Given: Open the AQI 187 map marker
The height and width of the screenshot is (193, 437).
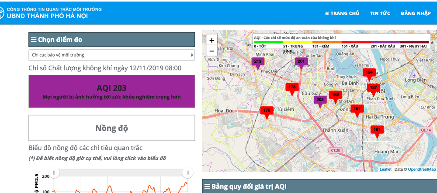Looking at the screenshot, I should click(374, 90).
